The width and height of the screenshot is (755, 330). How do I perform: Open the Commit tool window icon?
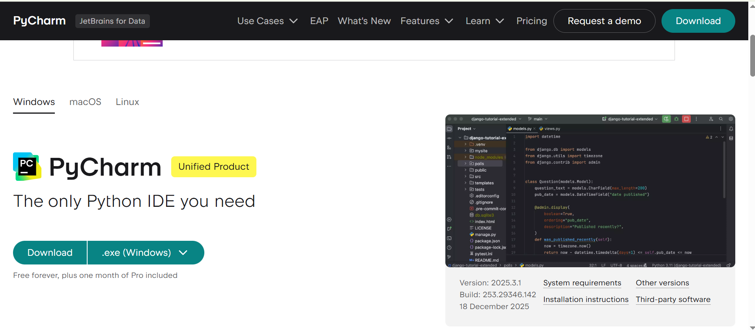point(449,138)
